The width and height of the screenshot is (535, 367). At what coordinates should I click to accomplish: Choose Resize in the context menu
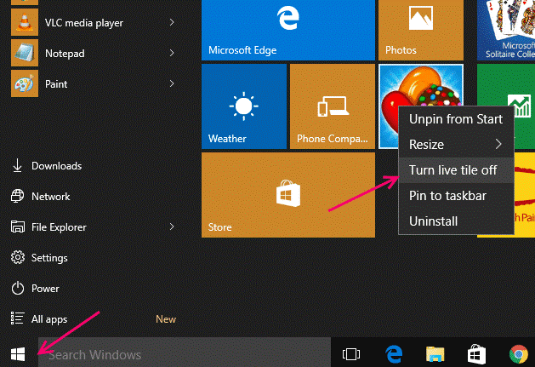456,145
